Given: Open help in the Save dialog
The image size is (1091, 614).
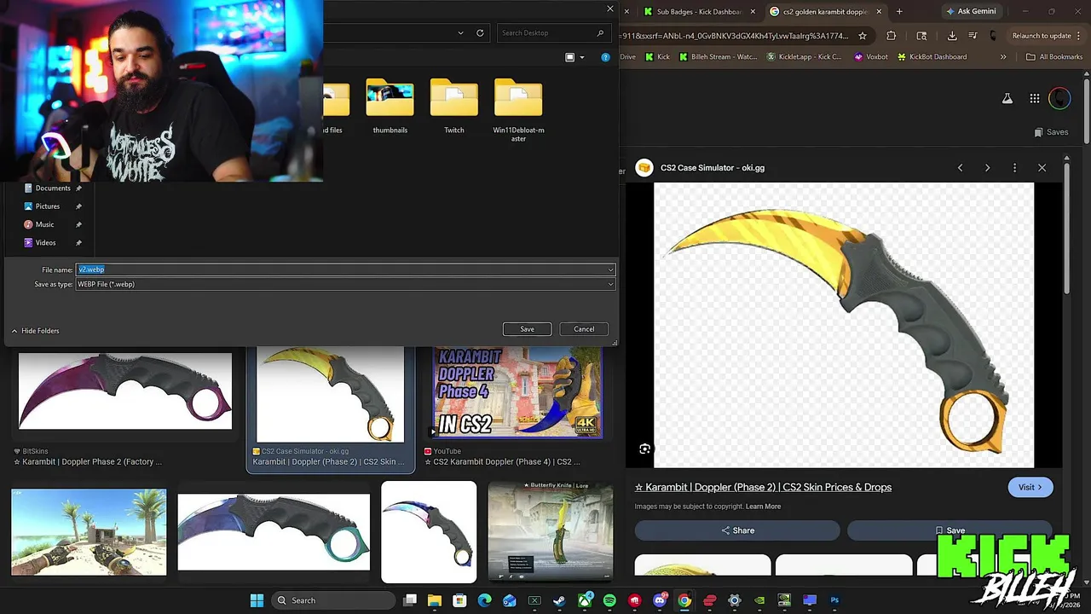Looking at the screenshot, I should point(605,57).
